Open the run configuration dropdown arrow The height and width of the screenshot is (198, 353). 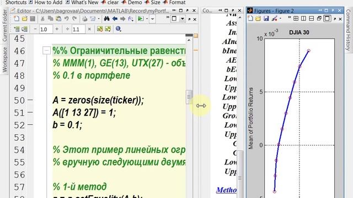click(x=147, y=19)
